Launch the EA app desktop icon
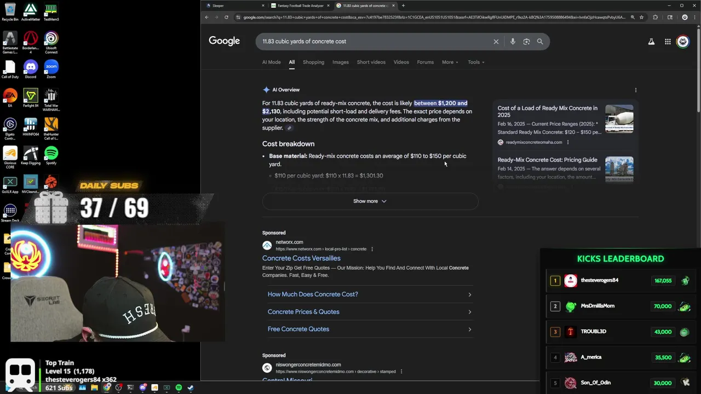Screen dimensions: 701x394 [x=10, y=97]
